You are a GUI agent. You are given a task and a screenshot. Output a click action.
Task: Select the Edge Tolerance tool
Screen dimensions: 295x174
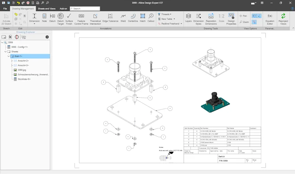point(110,18)
